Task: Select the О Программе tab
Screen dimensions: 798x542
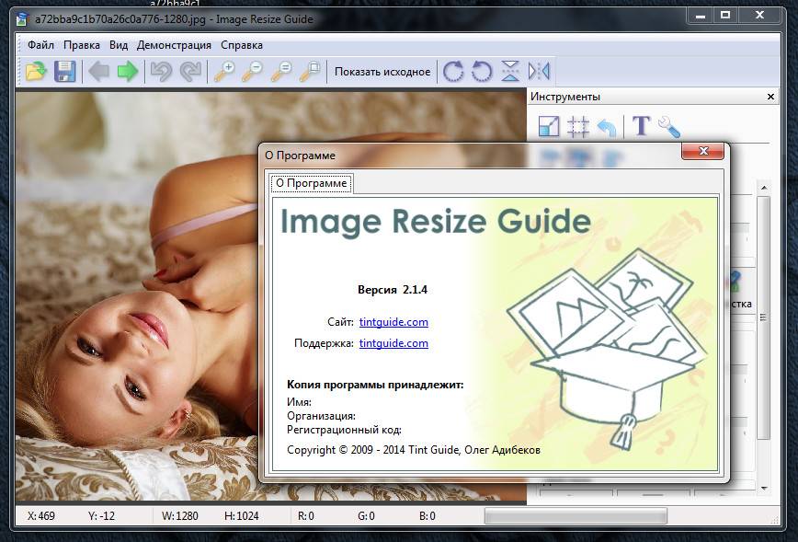Action: tap(312, 183)
